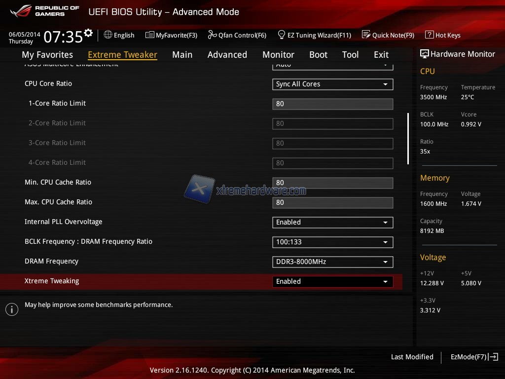This screenshot has height=379, width=505.
Task: Click the globe language icon
Action: [x=108, y=35]
